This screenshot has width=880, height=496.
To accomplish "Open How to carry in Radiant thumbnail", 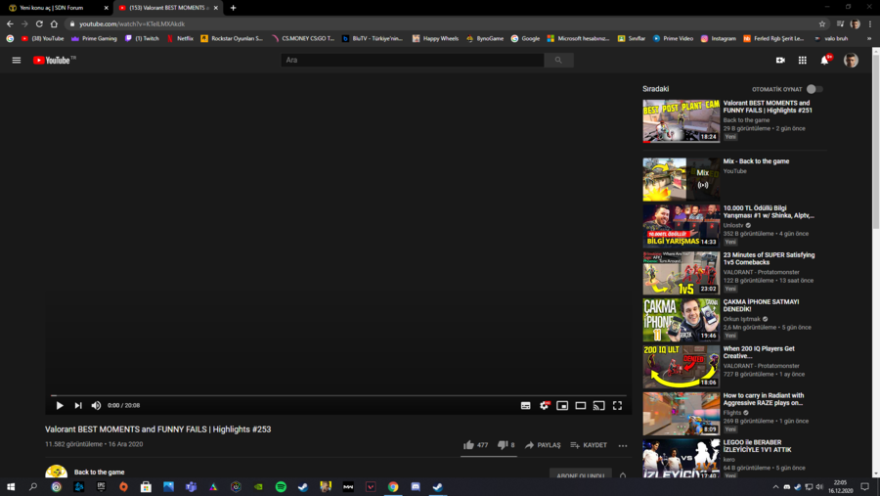I will [681, 414].
